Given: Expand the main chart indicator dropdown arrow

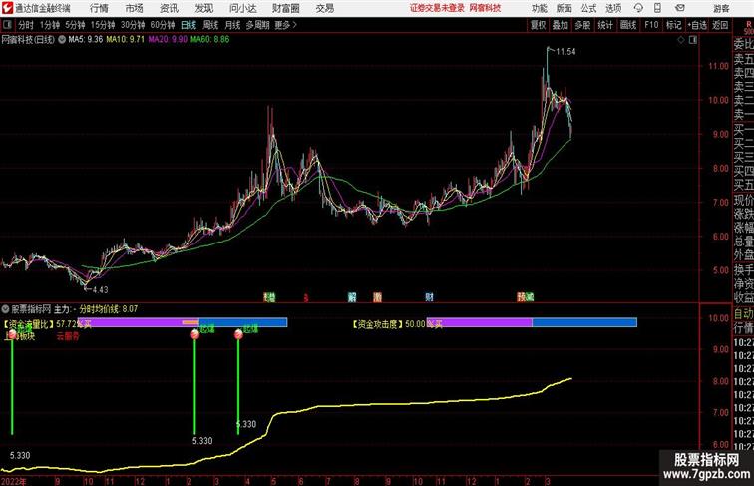Looking at the screenshot, I should tap(62, 40).
